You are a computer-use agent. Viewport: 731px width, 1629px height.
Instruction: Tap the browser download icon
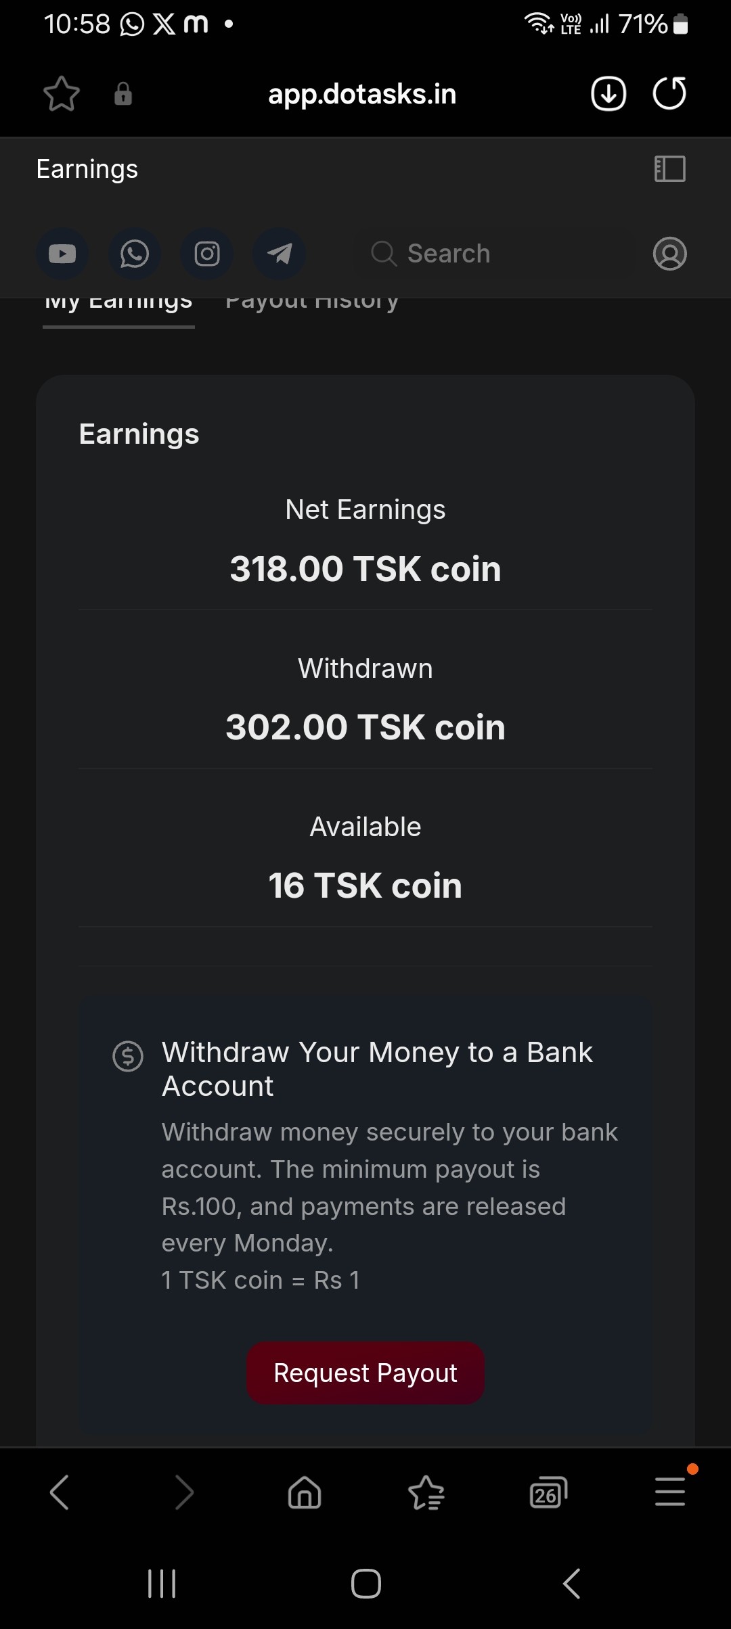[x=608, y=93]
